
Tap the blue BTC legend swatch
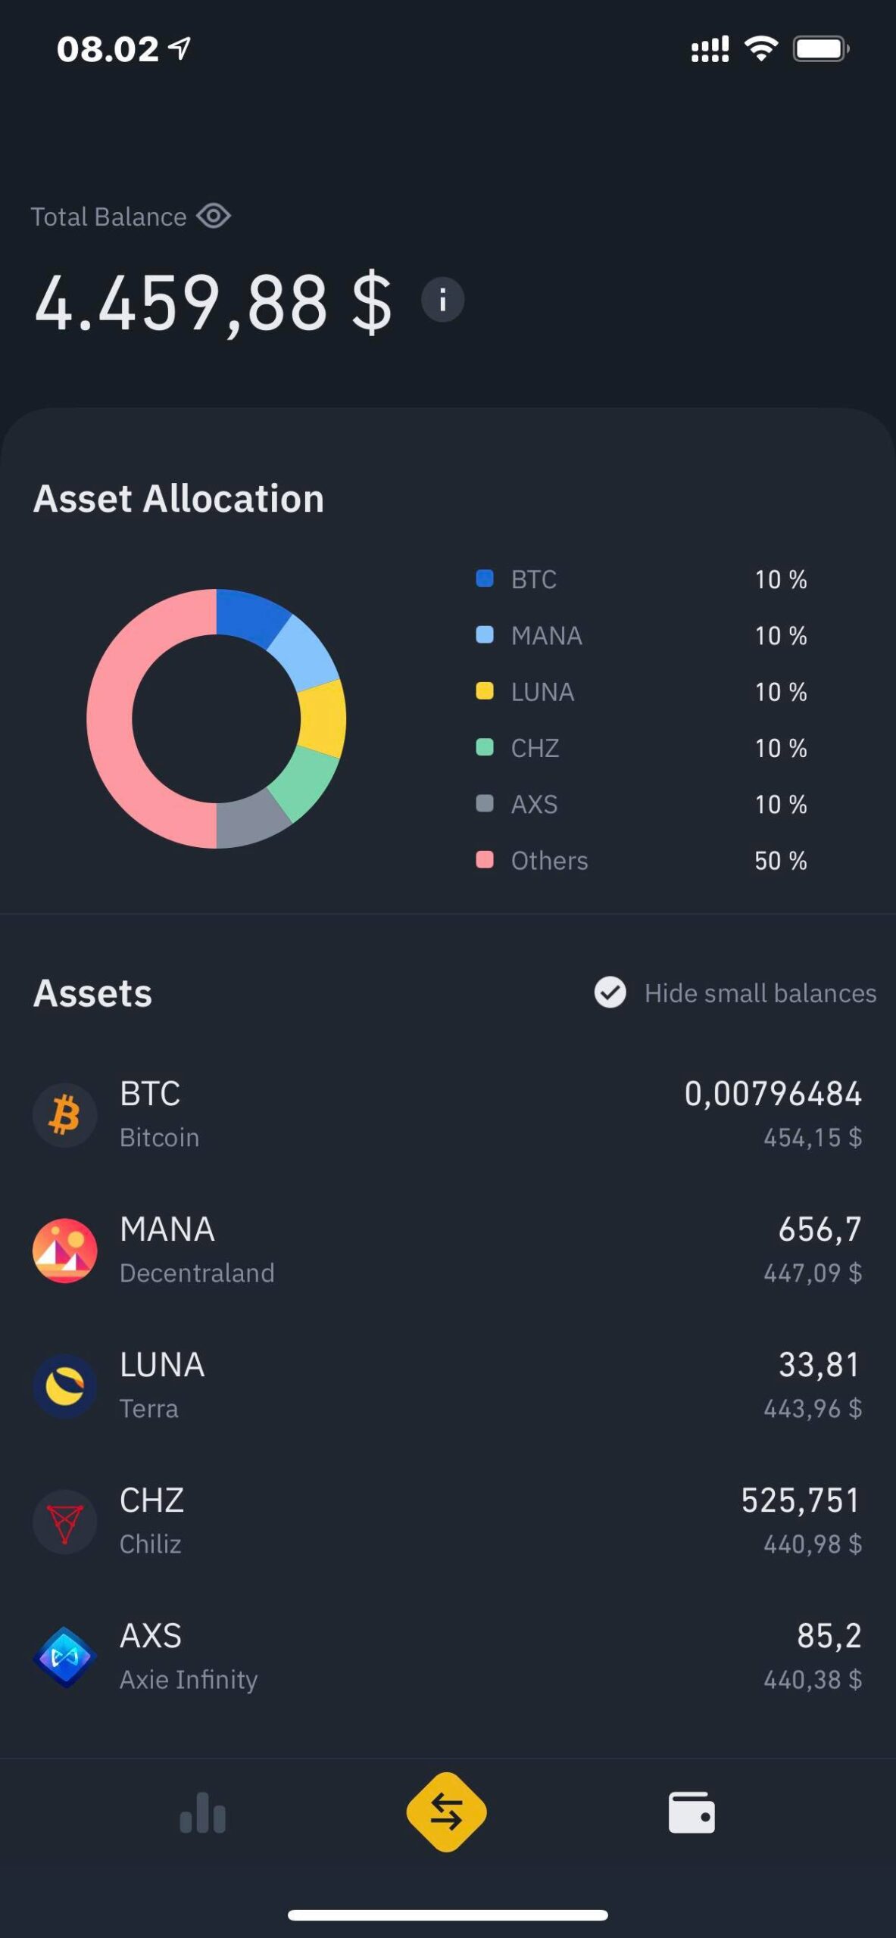pos(485,578)
